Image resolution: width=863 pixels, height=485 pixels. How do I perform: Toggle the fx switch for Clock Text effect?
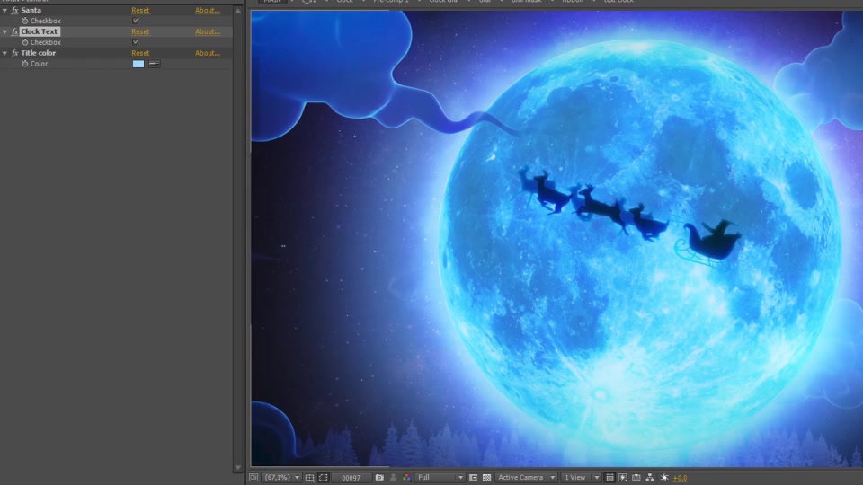click(15, 32)
